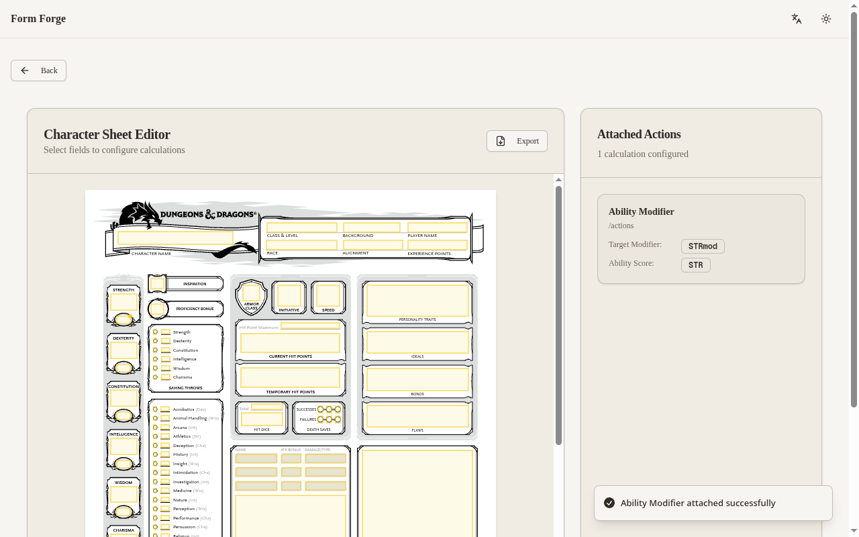The height and width of the screenshot is (537, 859).
Task: Select the Strength score field
Action: [x=124, y=302]
